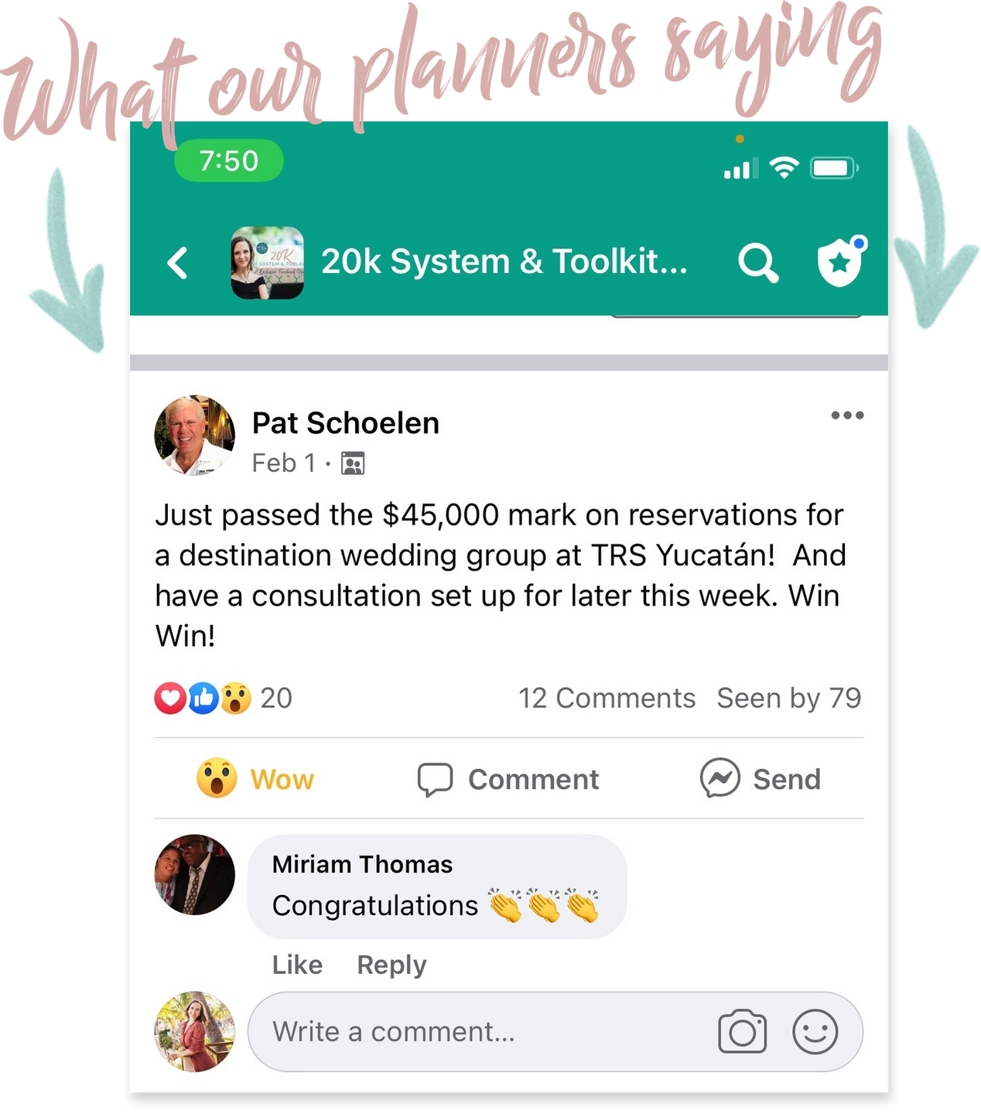Open the reactions list showing 20 reactions
This screenshot has height=1114, width=981.
coord(224,698)
